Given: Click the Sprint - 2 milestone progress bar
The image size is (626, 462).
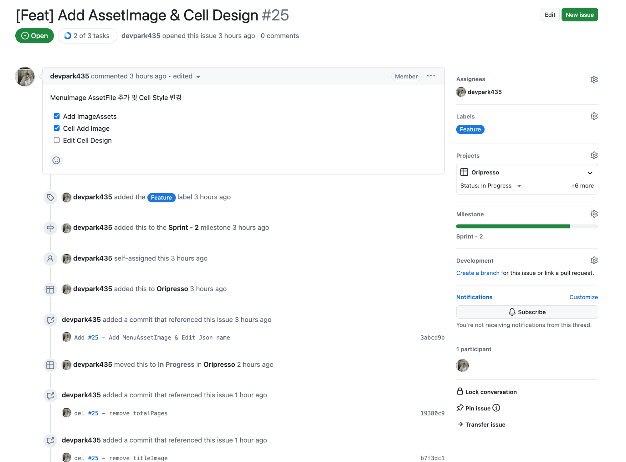Looking at the screenshot, I should coord(527,226).
